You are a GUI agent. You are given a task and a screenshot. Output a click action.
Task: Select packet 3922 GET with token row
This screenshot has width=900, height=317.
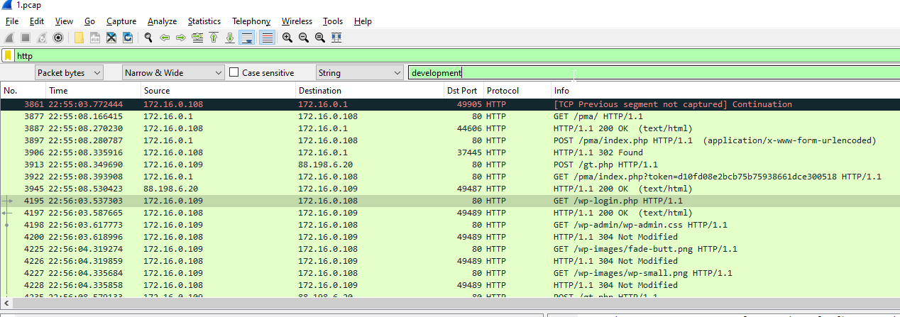point(450,177)
